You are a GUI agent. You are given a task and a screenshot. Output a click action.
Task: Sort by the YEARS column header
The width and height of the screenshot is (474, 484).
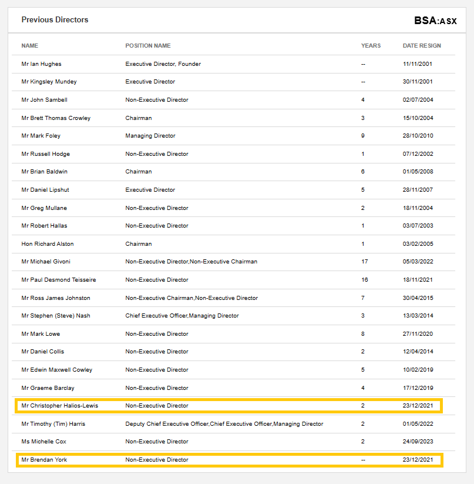[x=371, y=46]
